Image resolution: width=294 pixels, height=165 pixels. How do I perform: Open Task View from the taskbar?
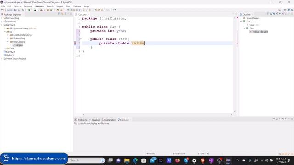tap(110, 160)
